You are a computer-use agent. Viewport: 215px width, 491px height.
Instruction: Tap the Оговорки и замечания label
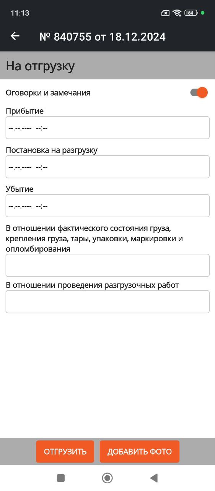click(48, 92)
